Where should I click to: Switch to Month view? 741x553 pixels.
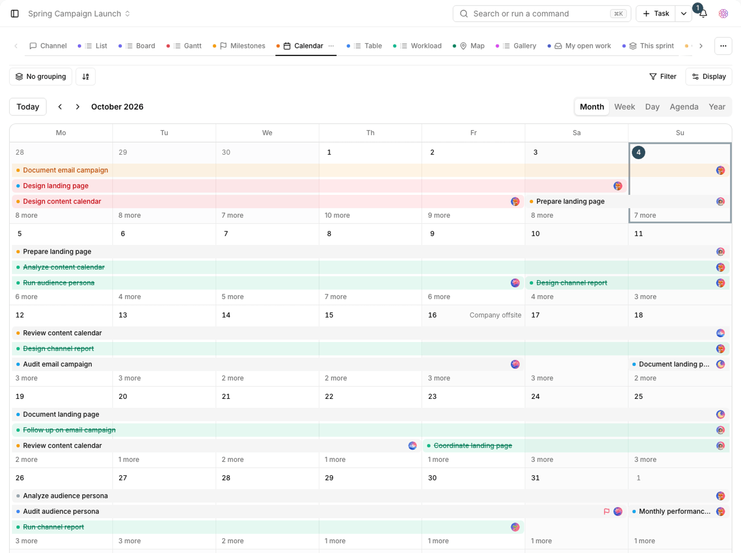[x=592, y=107]
